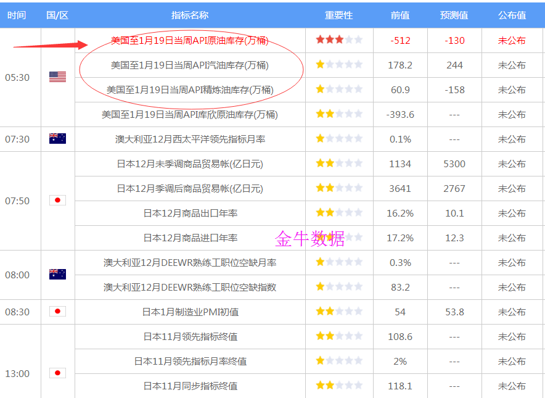The width and height of the screenshot is (545, 398).
Task: Open 日本11月领先指标终值 indicator
Action: coord(190,336)
